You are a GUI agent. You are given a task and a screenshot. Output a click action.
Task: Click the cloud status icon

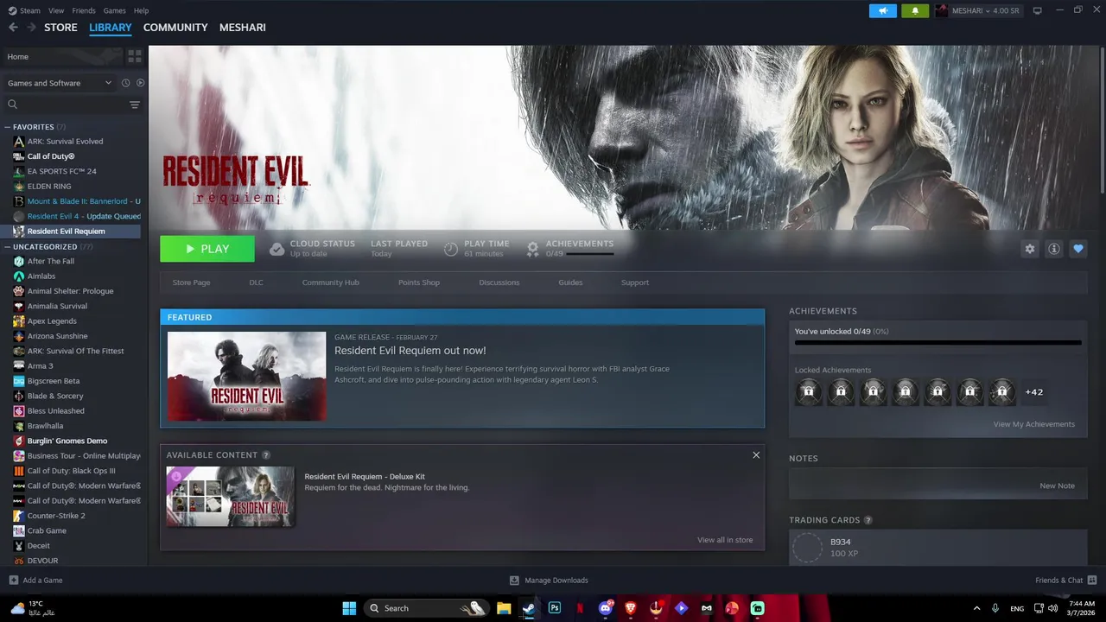(276, 249)
